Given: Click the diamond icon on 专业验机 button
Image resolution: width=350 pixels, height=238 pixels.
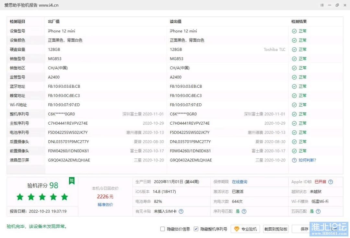Looking at the screenshot, I should [x=237, y=229].
